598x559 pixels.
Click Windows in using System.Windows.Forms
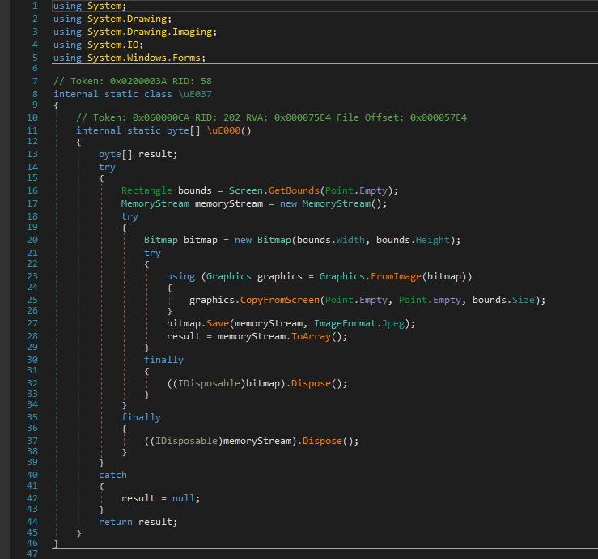coord(146,58)
